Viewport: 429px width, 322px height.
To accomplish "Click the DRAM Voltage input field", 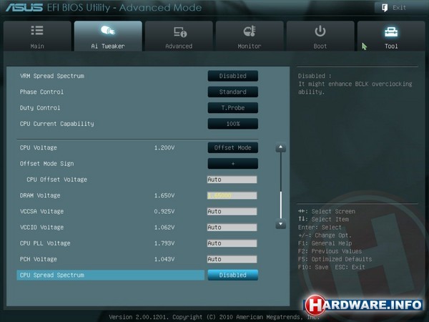I will [232, 195].
